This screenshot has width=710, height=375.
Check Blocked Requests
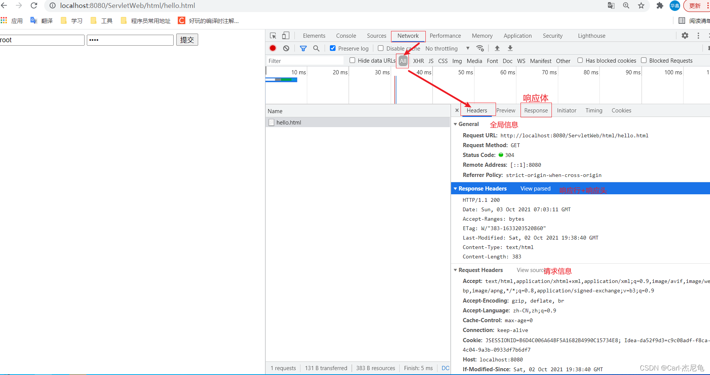[644, 60]
